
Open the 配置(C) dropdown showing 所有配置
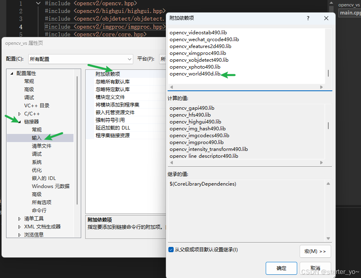pos(81,59)
